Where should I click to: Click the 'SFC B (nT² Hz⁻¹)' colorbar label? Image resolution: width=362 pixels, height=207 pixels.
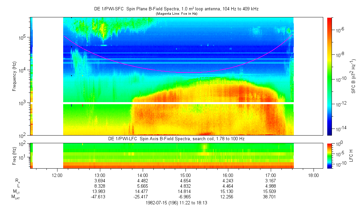pyautogui.click(x=353, y=76)
